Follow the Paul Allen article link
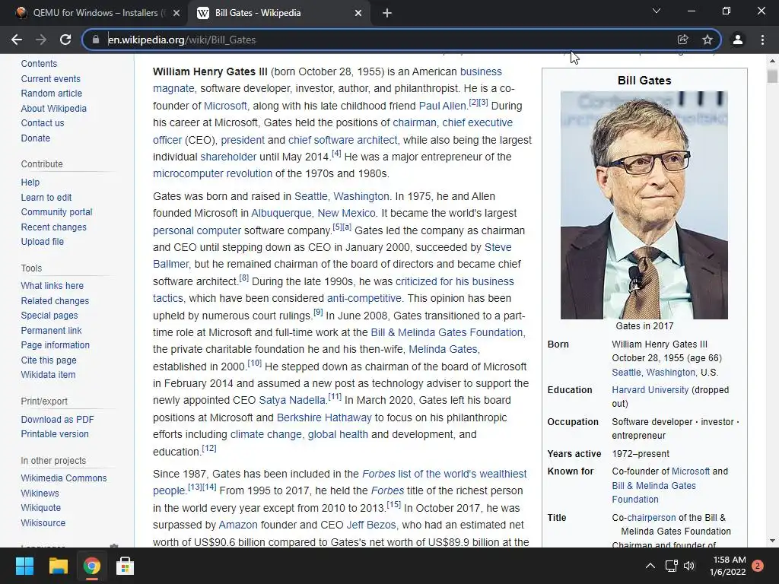This screenshot has width=779, height=584. [x=442, y=106]
